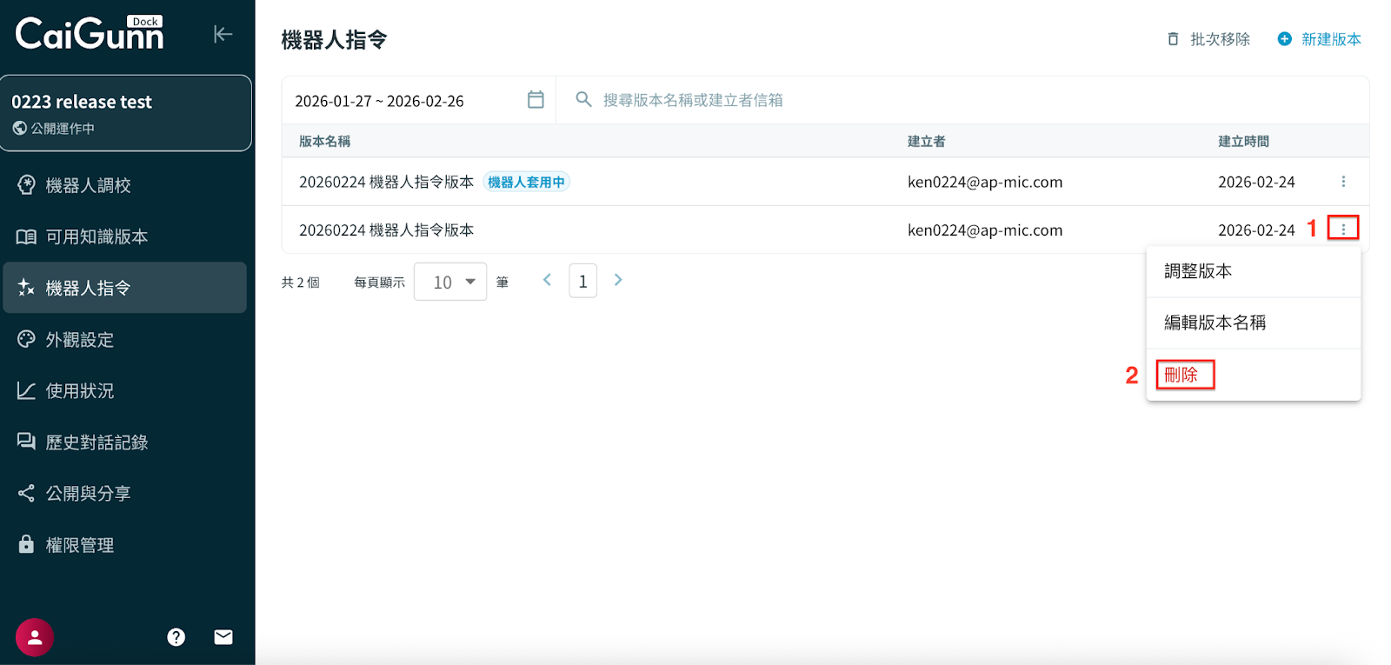Viewport: 1391px width, 665px height.
Task: Open more options for the applied version row
Action: (x=1343, y=182)
